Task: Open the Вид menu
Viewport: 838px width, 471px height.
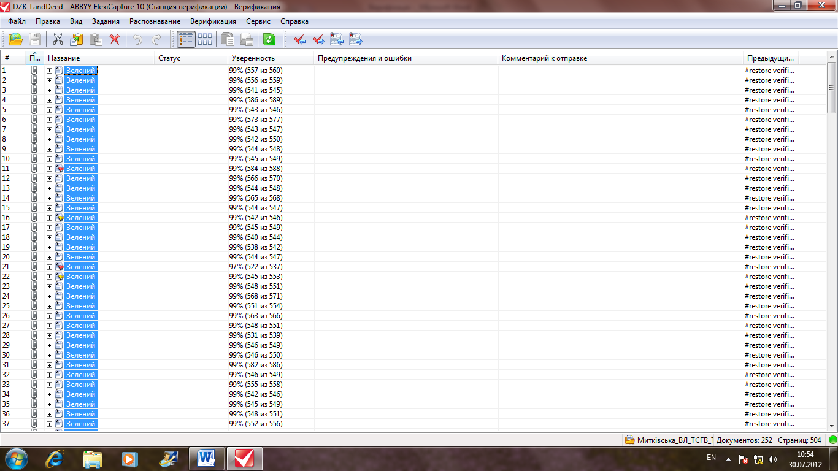Action: (76, 21)
